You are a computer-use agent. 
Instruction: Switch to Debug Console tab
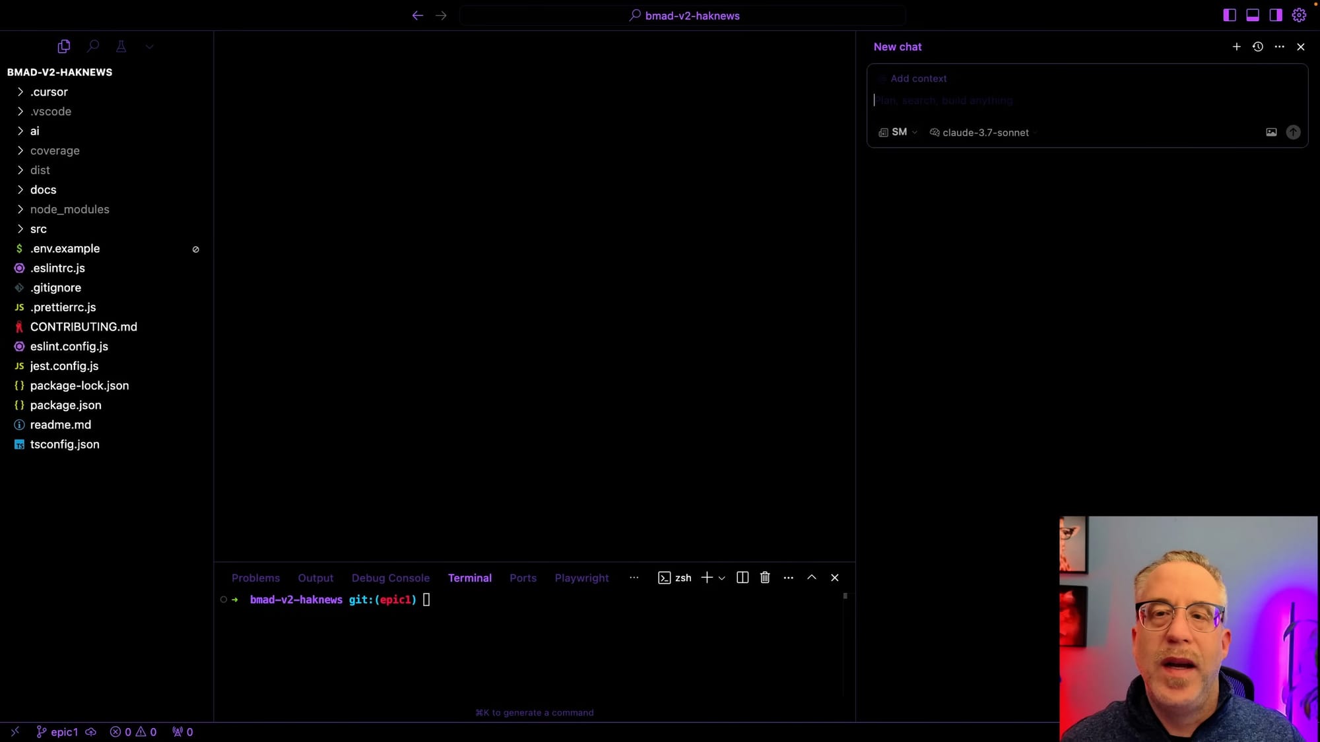tap(390, 578)
